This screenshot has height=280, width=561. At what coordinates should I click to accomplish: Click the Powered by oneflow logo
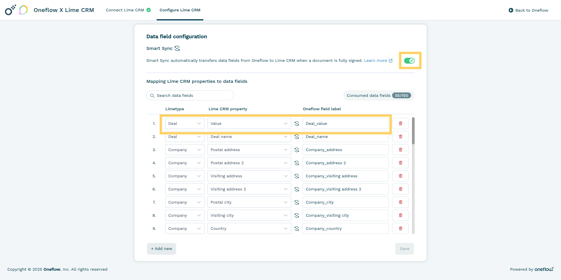(x=544, y=269)
